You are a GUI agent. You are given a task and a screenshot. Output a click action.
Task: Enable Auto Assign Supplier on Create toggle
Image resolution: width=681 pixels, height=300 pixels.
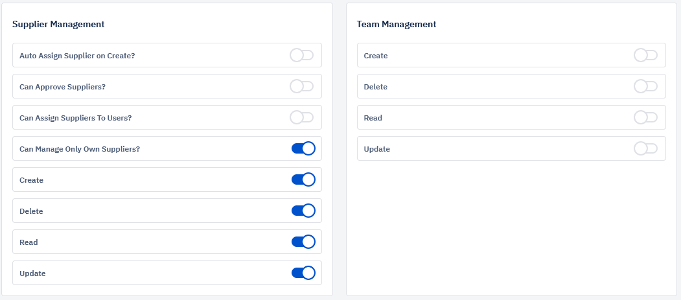click(302, 55)
